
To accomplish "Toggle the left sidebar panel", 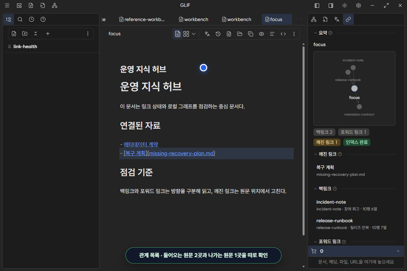I will click(x=317, y=5).
